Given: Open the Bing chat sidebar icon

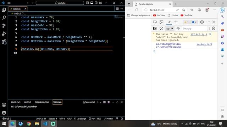Looking at the screenshot, I should pyautogui.click(x=222, y=10).
